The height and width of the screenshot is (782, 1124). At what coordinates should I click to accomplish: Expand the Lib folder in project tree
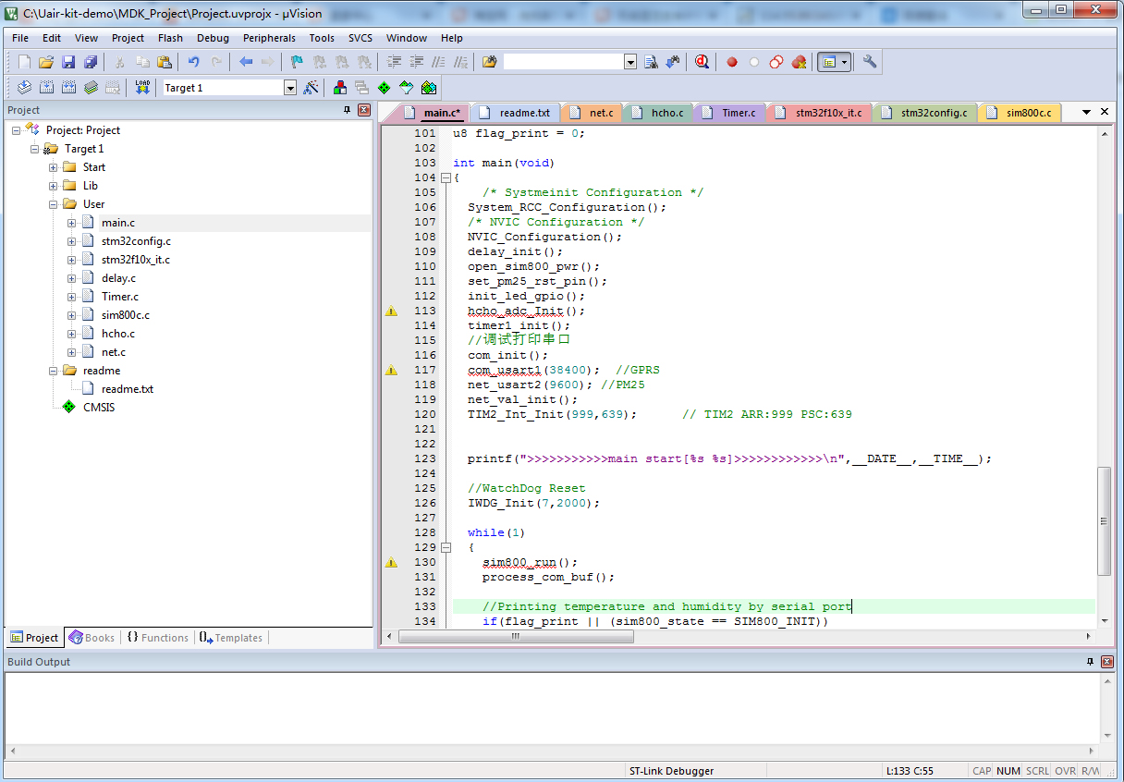coord(54,186)
